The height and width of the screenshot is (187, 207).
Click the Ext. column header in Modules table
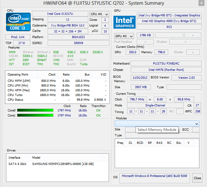coord(179,143)
